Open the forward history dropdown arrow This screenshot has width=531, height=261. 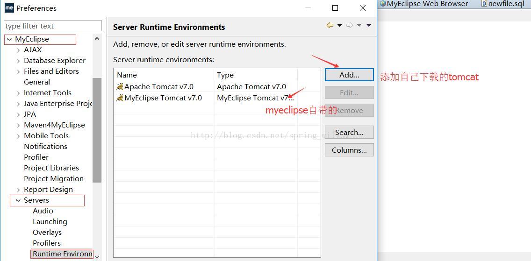coord(359,25)
